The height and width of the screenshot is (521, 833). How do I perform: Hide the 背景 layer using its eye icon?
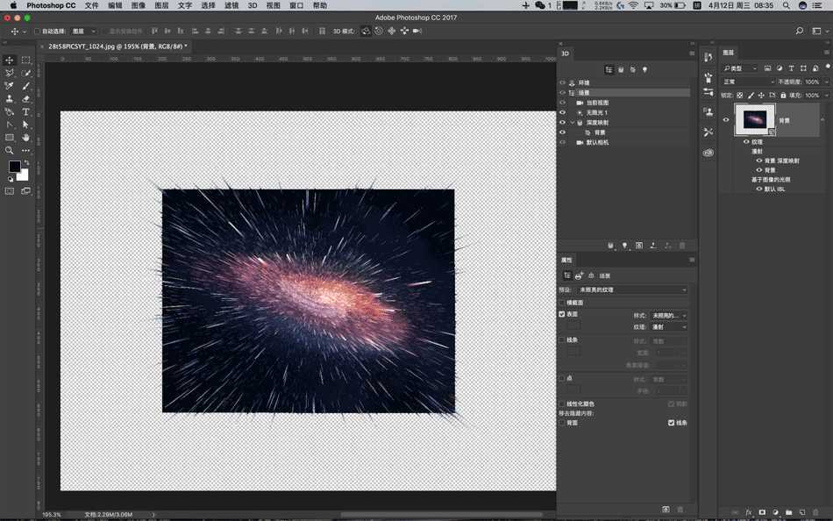(725, 120)
